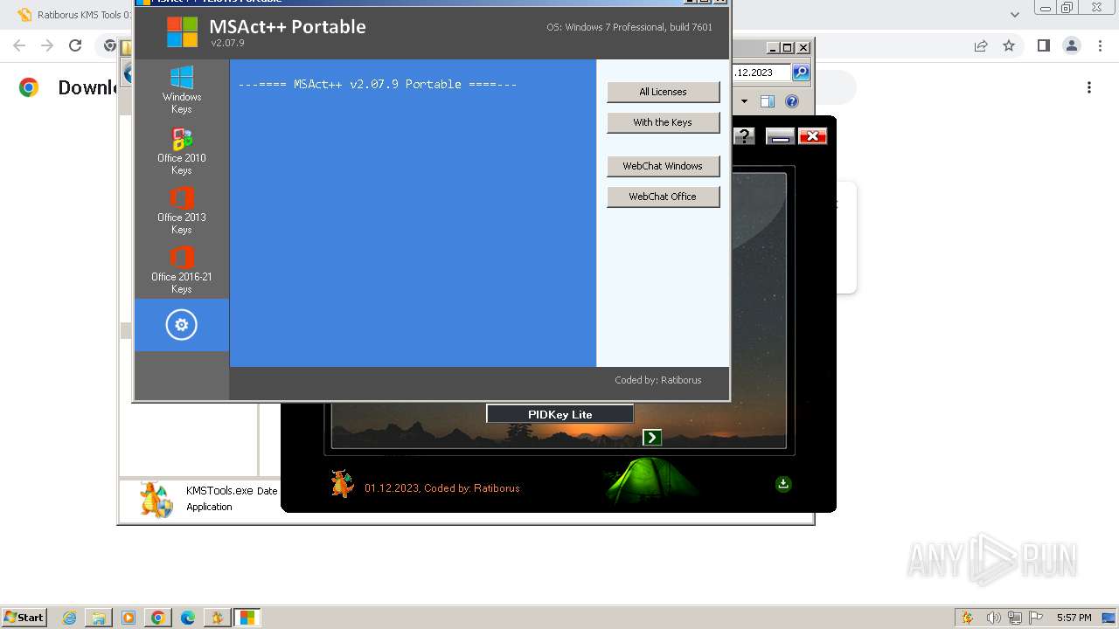This screenshot has height=629, width=1119.
Task: Click the KMSTools.exe file name text
Action: point(219,491)
